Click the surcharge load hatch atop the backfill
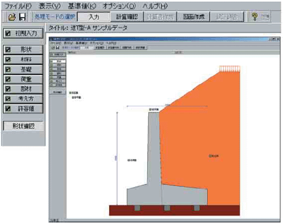Screen dimensions: 283x223 click(x=230, y=69)
